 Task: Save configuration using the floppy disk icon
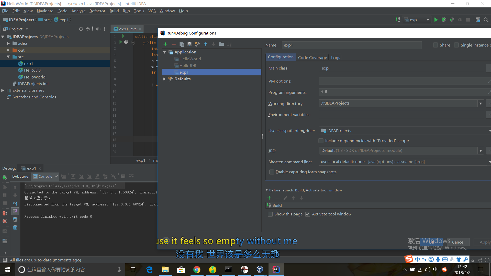(x=189, y=44)
